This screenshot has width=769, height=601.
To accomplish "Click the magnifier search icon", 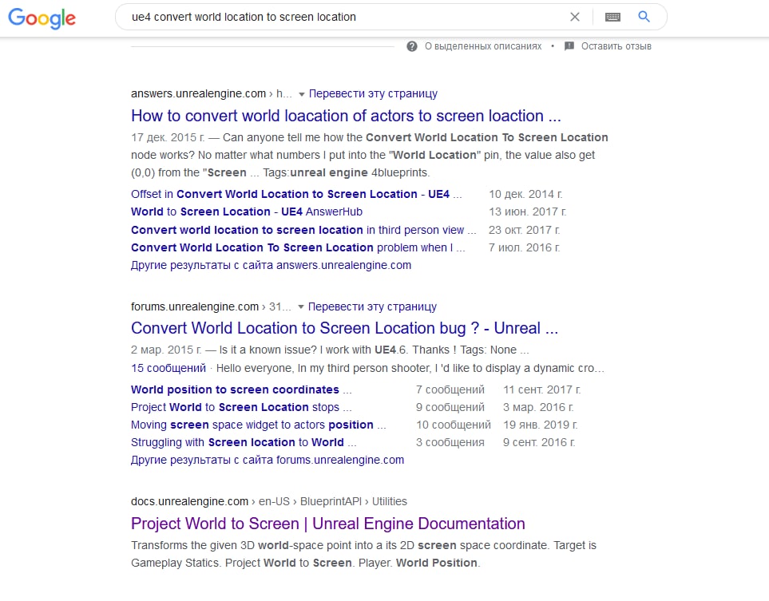I will click(x=644, y=17).
